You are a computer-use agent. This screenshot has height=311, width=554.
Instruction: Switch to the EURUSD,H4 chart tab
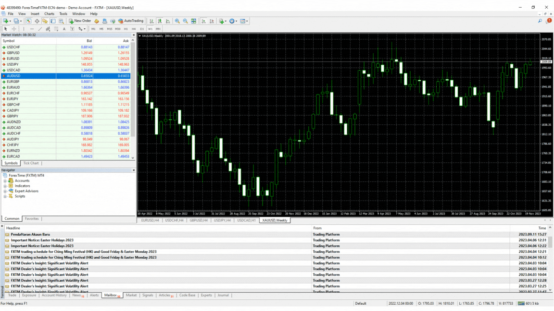pyautogui.click(x=150, y=220)
